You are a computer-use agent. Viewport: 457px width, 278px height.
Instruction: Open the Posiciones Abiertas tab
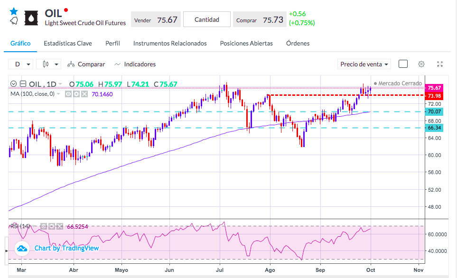tap(246, 44)
